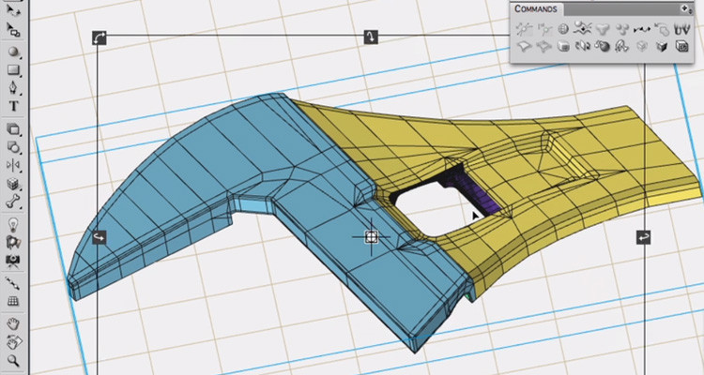Click the dimmed patch-with-points command icon
The image size is (704, 375).
pyautogui.click(x=543, y=46)
